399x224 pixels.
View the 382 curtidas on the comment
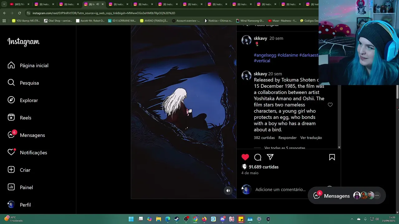264,138
